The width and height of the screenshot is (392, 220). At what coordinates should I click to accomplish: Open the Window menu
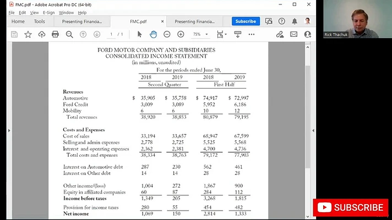[66, 13]
